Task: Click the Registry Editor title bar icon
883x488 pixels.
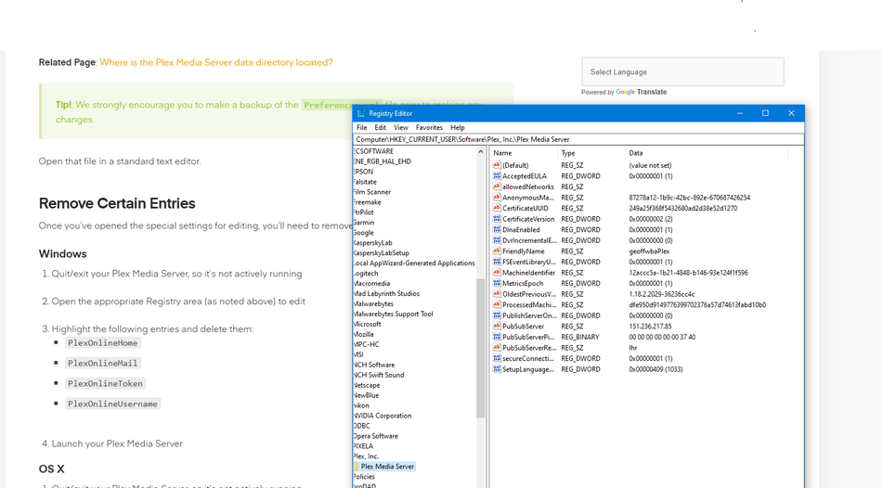Action: pyautogui.click(x=361, y=113)
